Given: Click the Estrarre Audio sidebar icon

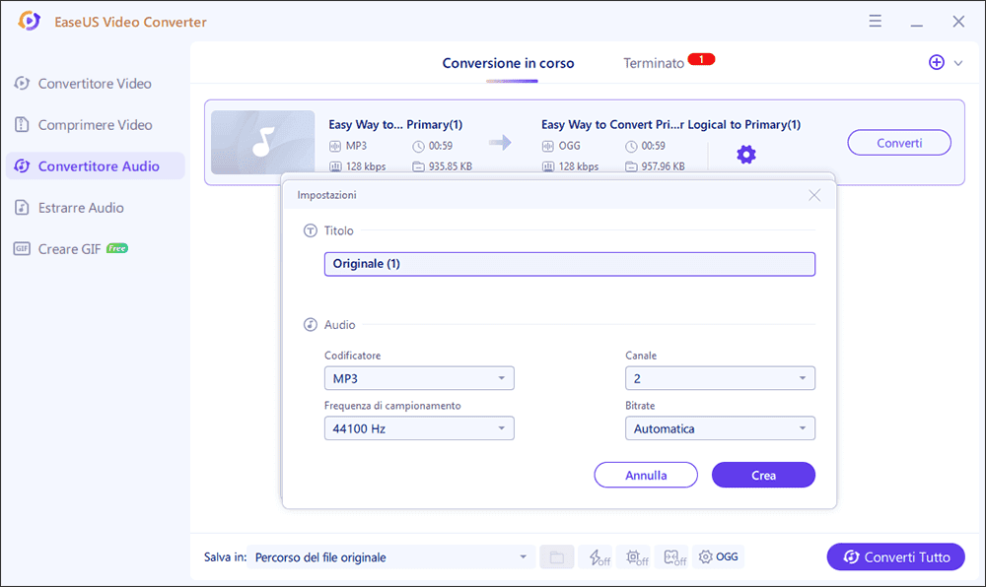Looking at the screenshot, I should click(x=22, y=207).
